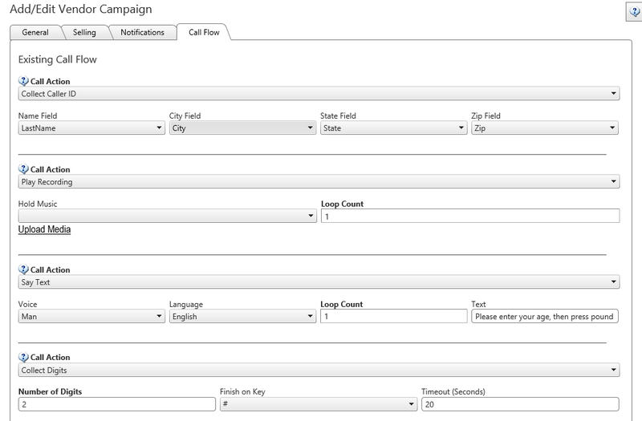Open the State Field dropdown

[393, 128]
